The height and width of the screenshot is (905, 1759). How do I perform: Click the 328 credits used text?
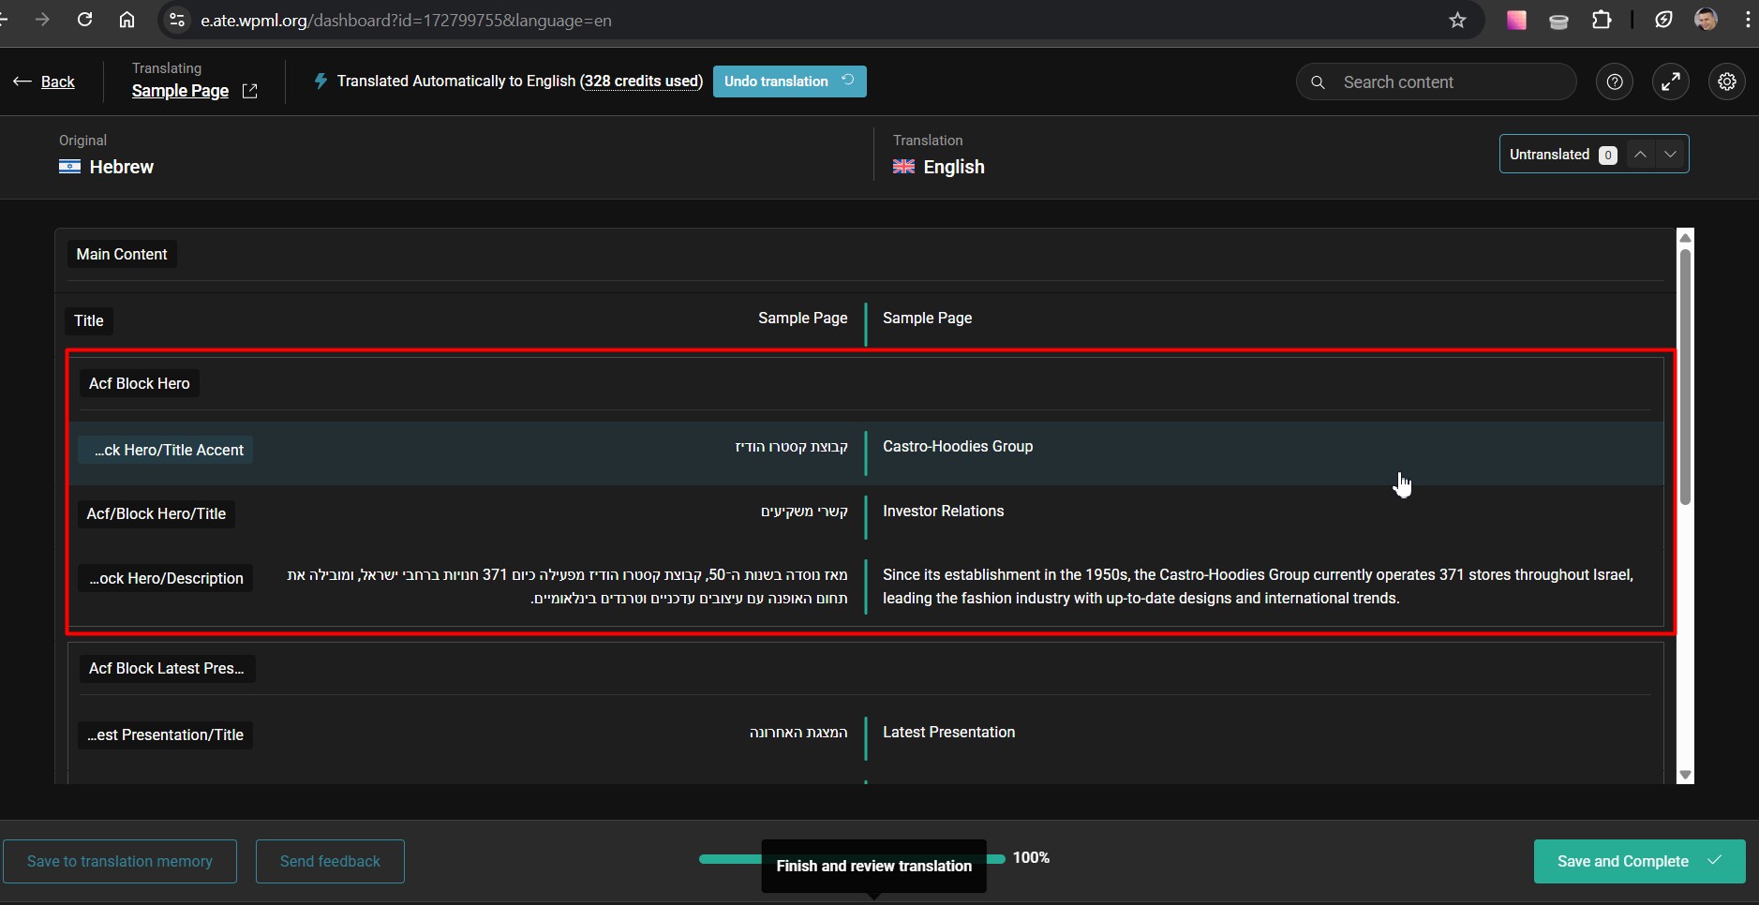[641, 82]
